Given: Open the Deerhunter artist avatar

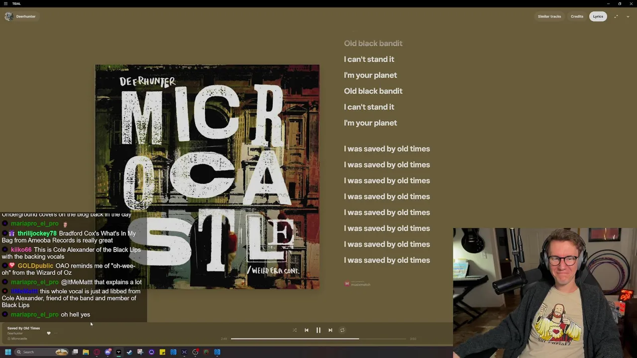Looking at the screenshot, I should tap(8, 16).
